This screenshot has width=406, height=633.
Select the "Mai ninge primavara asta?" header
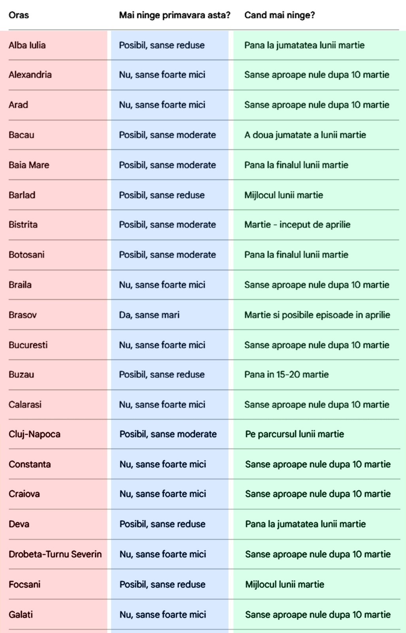pyautogui.click(x=174, y=15)
